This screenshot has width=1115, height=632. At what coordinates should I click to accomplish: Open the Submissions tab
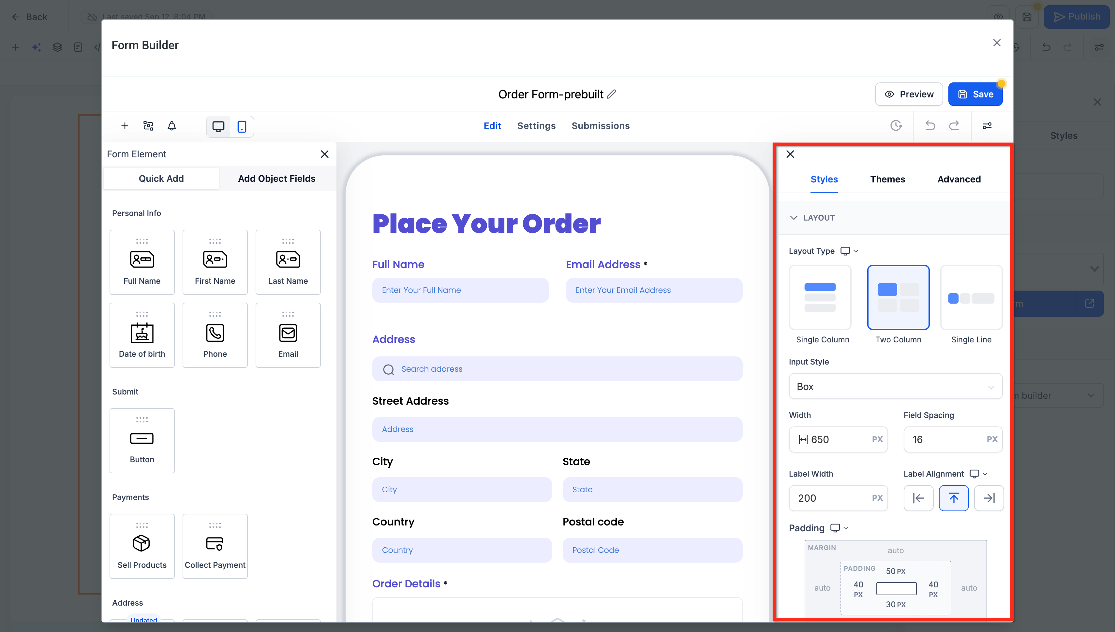tap(600, 126)
